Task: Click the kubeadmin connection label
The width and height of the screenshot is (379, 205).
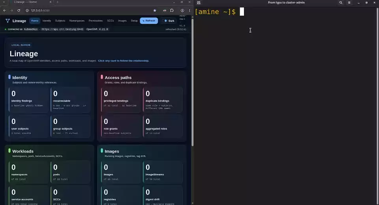Action: 31,29
